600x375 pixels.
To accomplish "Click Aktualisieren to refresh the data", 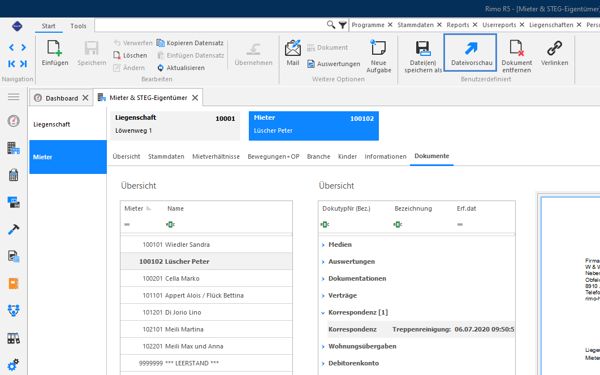I will [x=181, y=68].
